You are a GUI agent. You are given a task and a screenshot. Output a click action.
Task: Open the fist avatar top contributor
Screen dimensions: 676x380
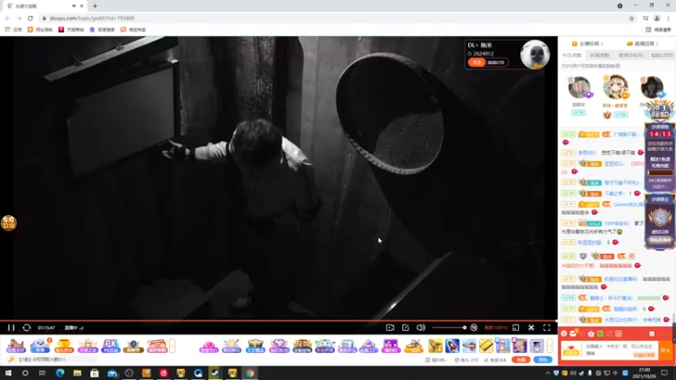coord(579,88)
